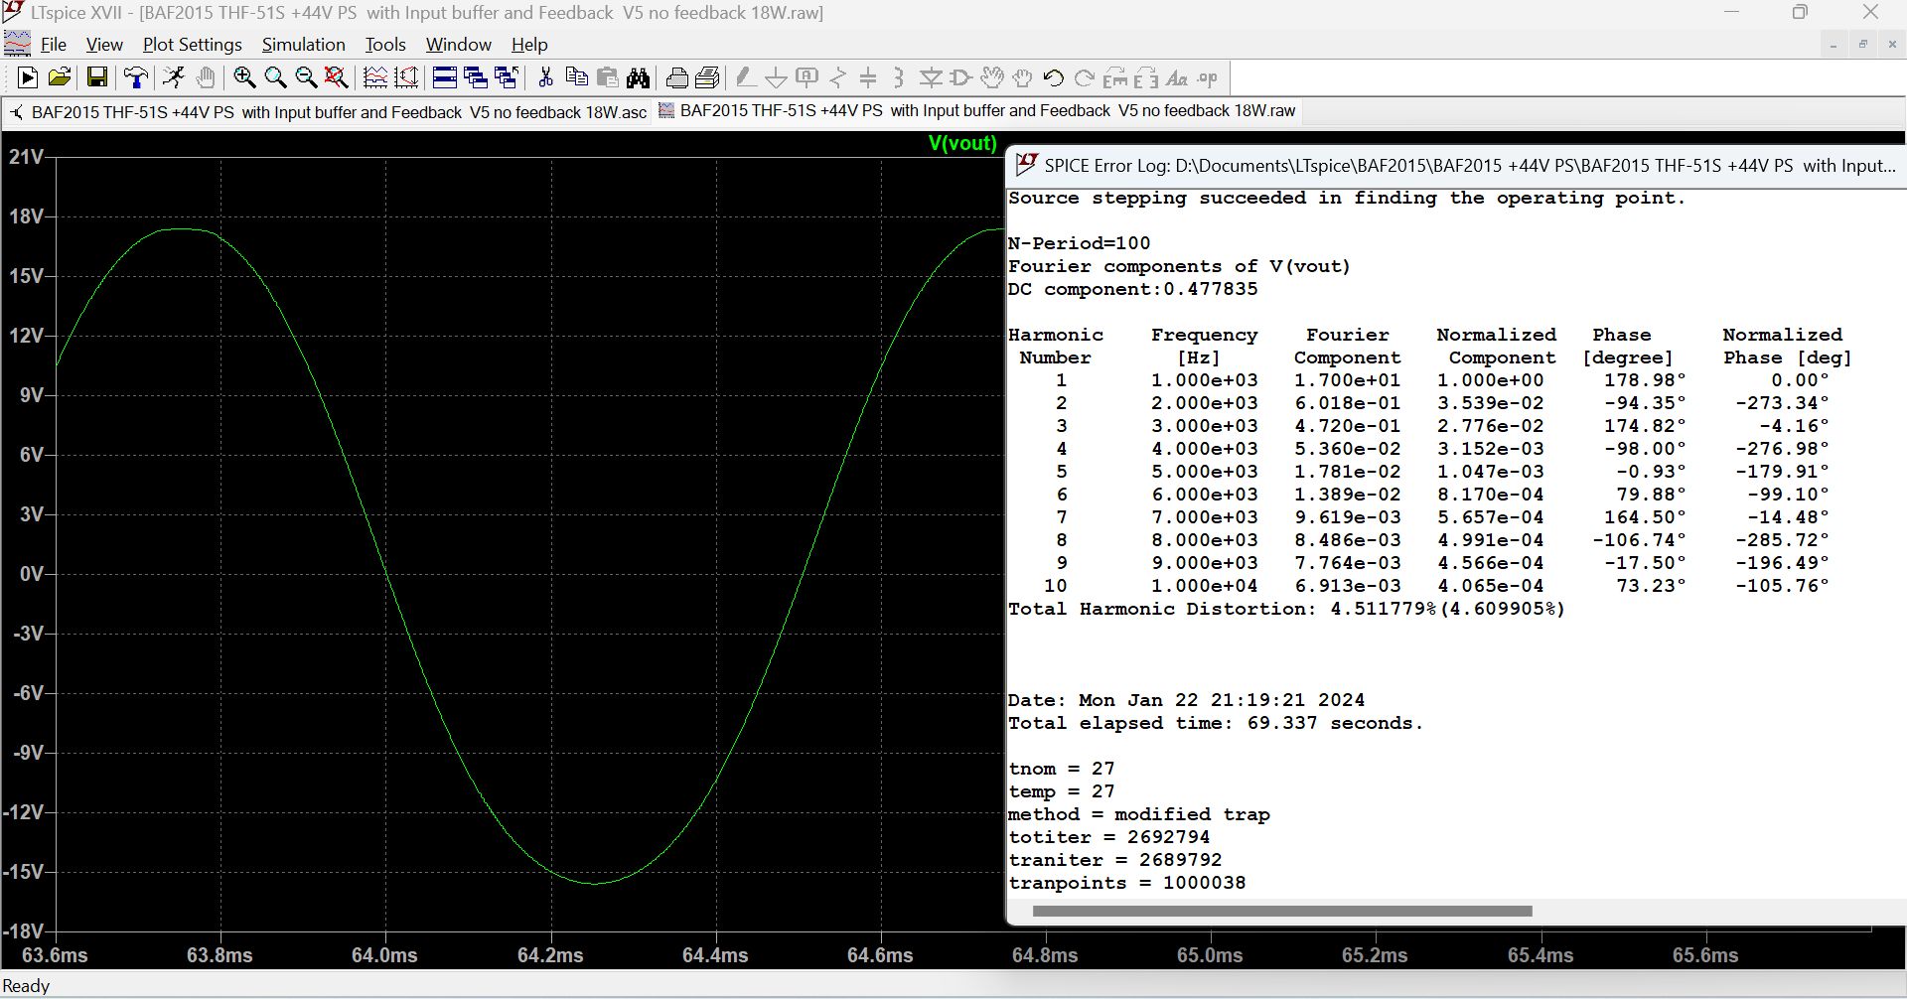Click the 'totiter = 2692794' line

click(1108, 837)
